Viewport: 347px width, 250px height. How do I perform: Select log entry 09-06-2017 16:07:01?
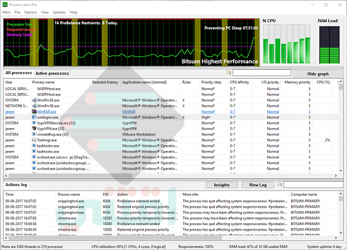coord(21,212)
